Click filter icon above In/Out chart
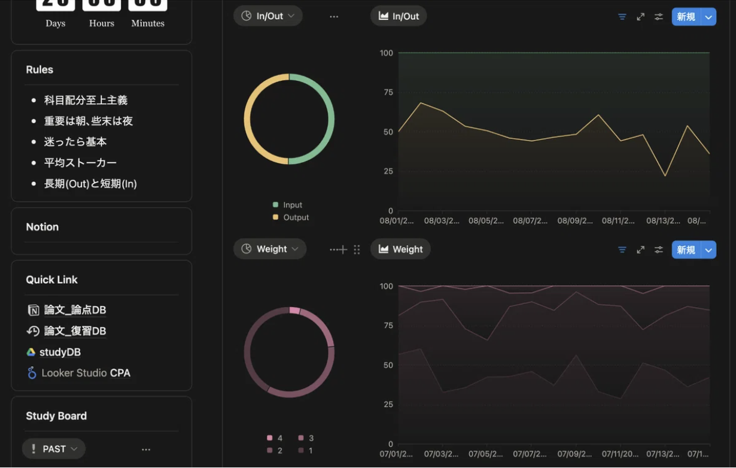The image size is (736, 468). (x=622, y=17)
